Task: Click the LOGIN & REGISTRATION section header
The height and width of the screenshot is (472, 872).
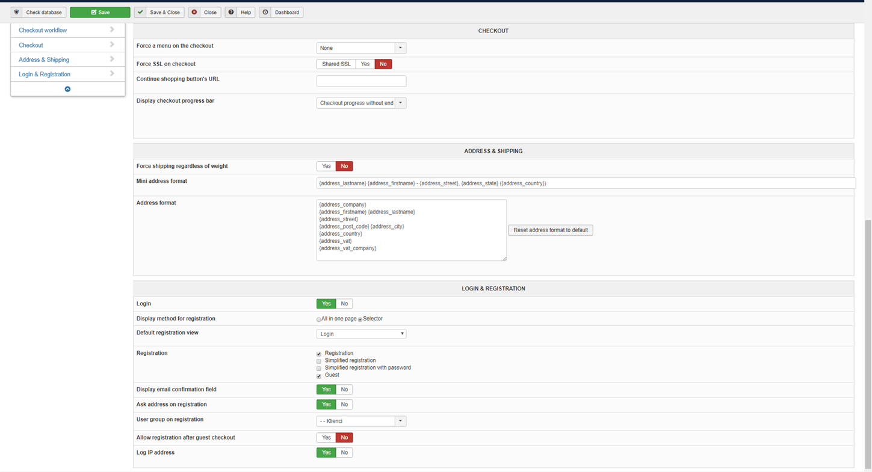Action: [493, 289]
